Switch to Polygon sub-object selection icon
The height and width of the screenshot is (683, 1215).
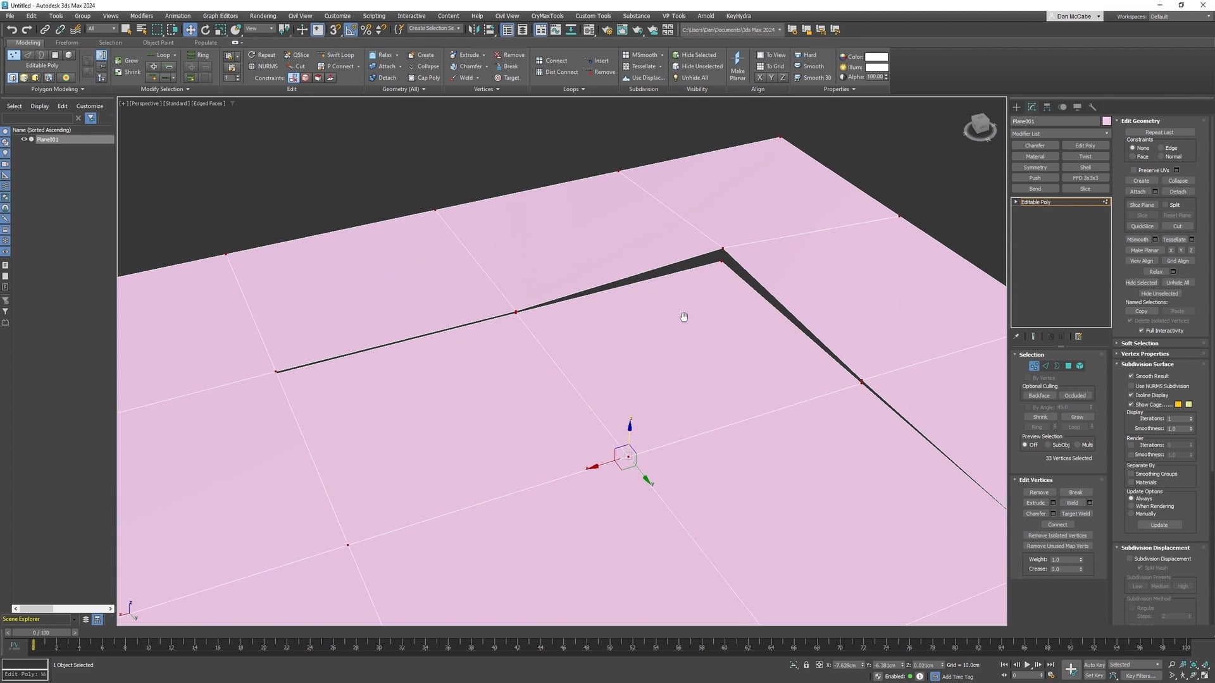coord(1068,366)
